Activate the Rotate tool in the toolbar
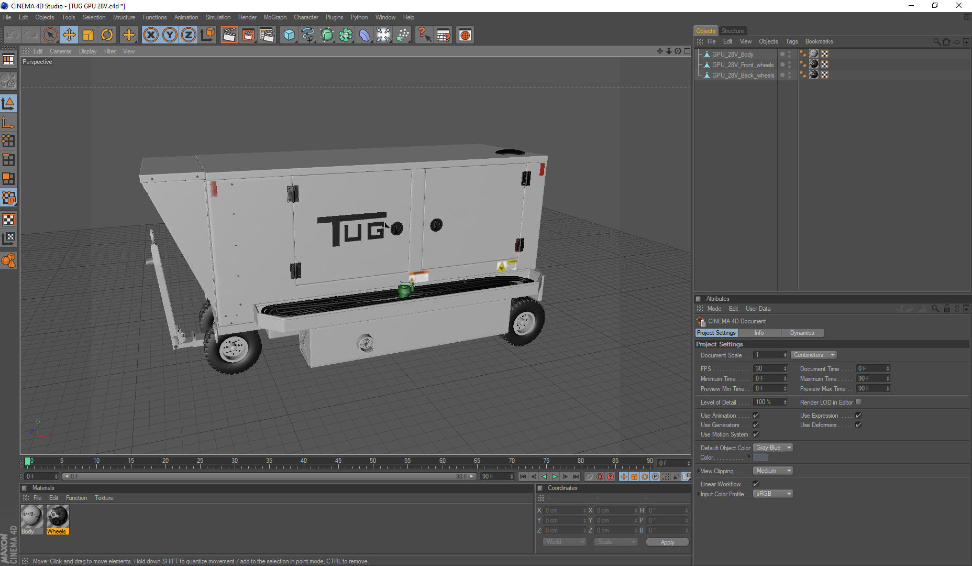This screenshot has height=566, width=972. pos(107,35)
